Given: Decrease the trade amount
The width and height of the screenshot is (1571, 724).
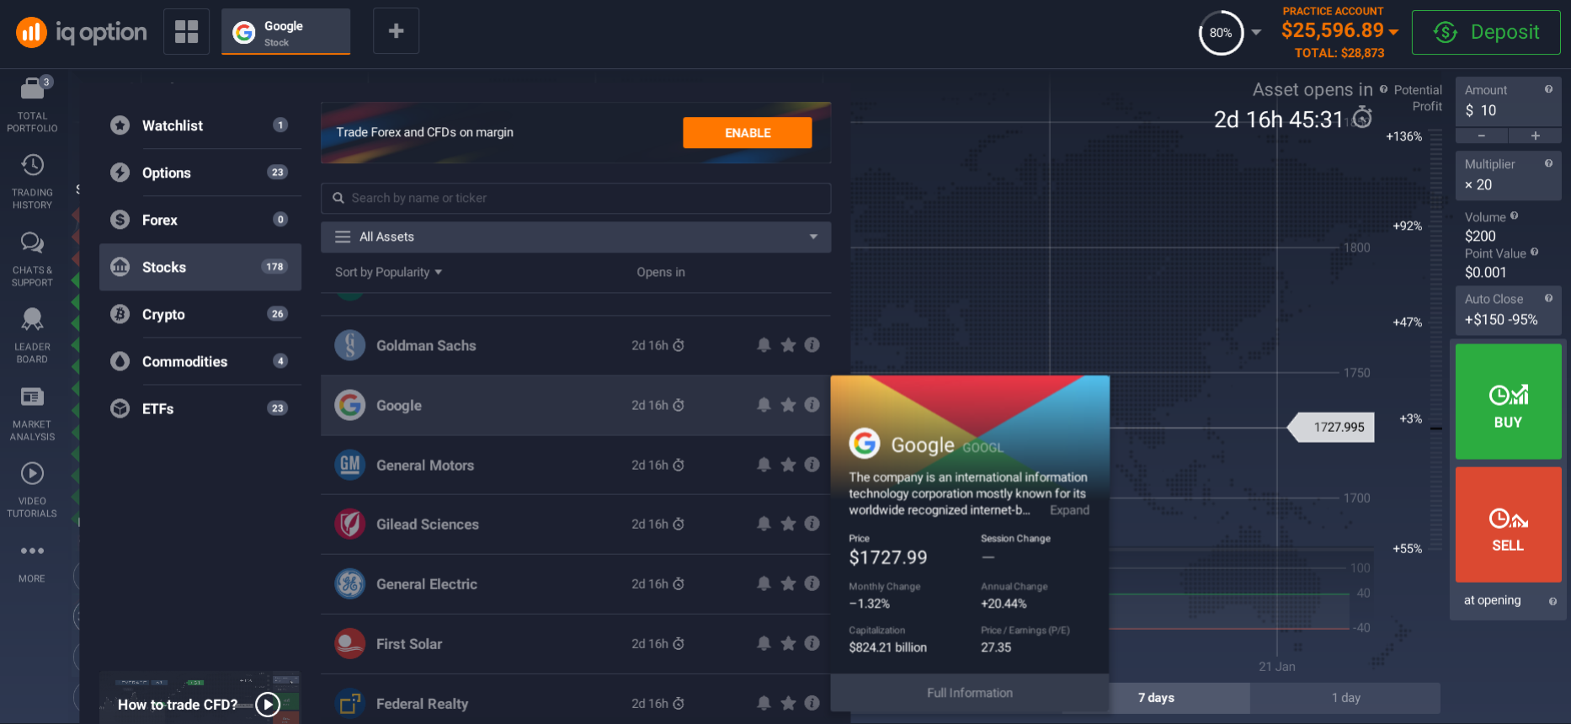Looking at the screenshot, I should (1481, 136).
